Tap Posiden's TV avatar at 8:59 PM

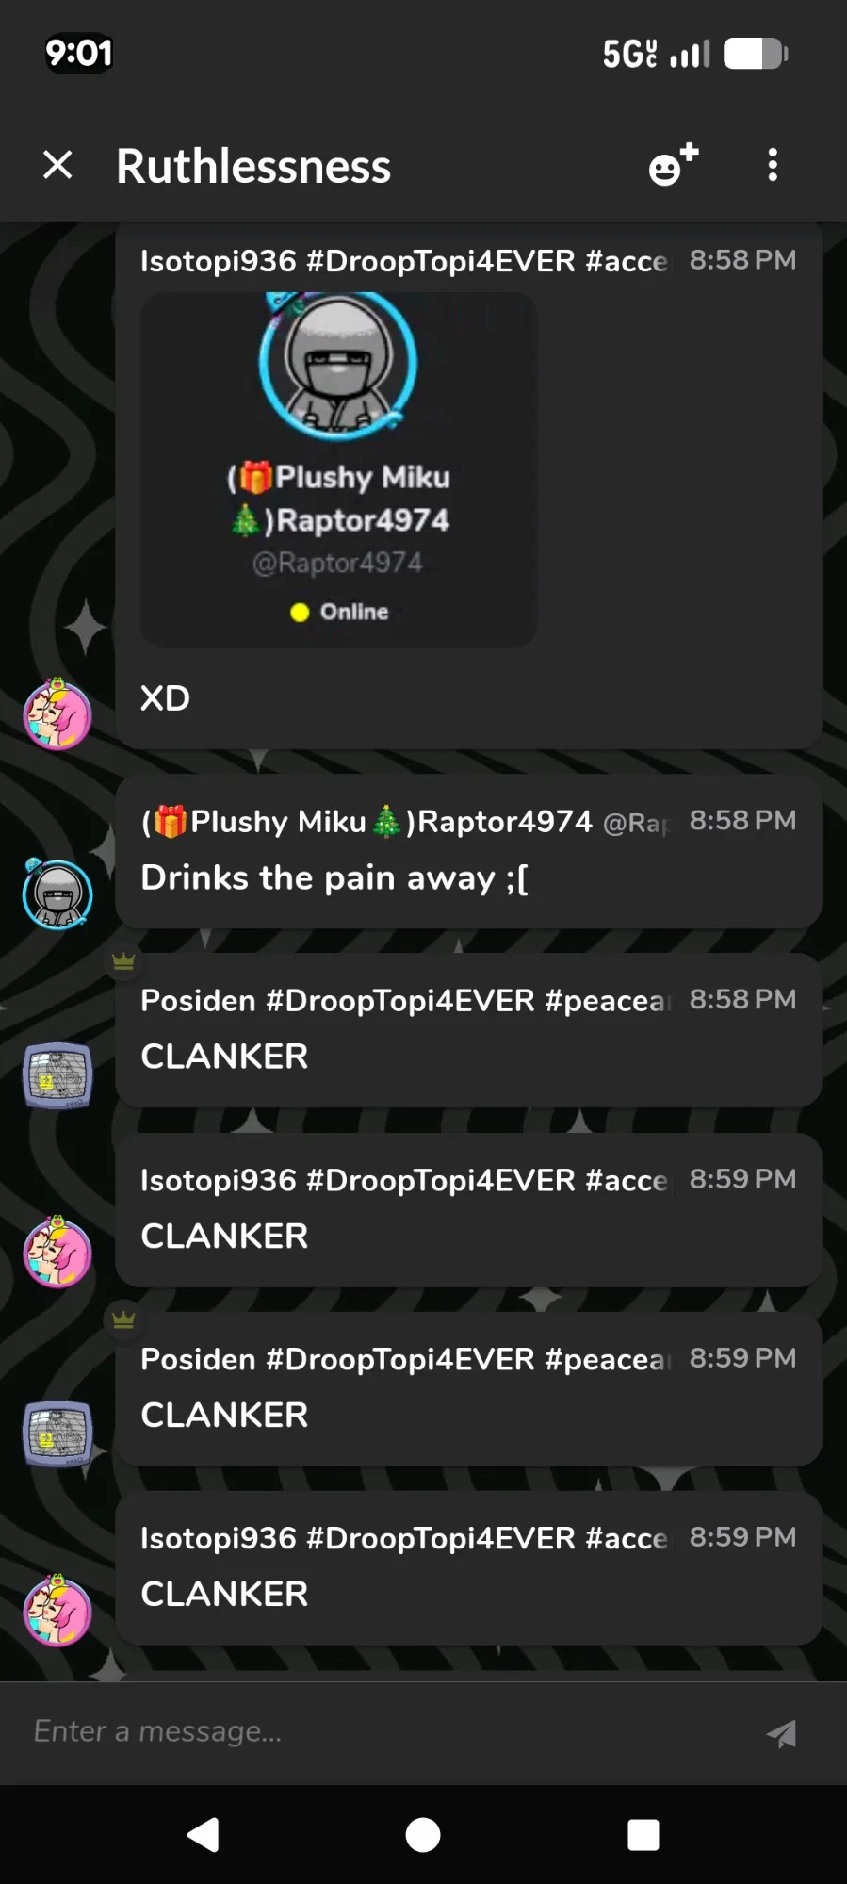(57, 1433)
